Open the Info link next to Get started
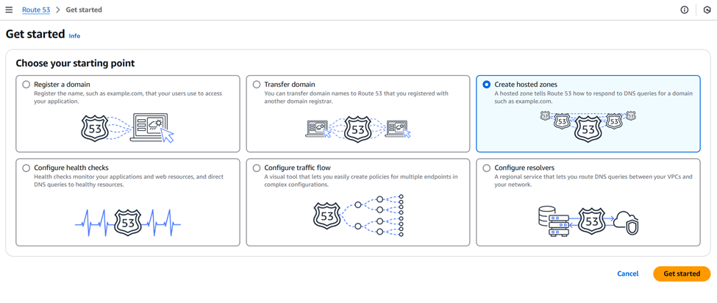The image size is (717, 303). tap(74, 35)
